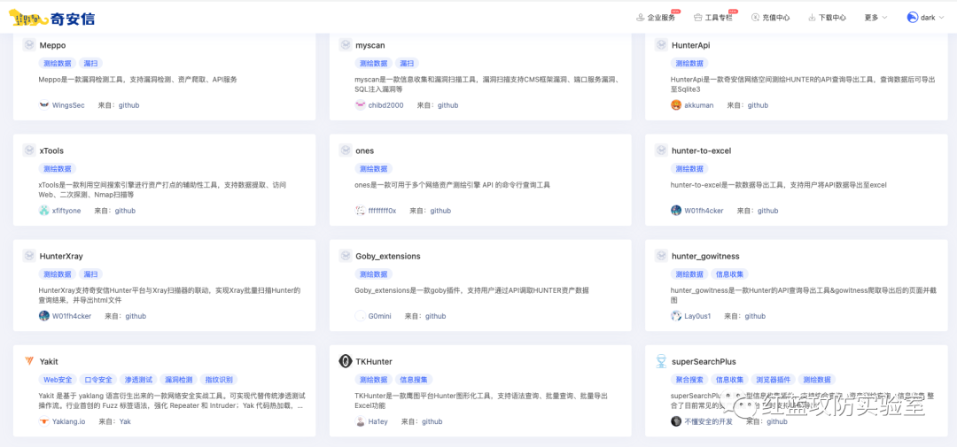This screenshot has height=447, width=957.
Task: Select Web安全 tag on Yakit card
Action: click(x=58, y=380)
